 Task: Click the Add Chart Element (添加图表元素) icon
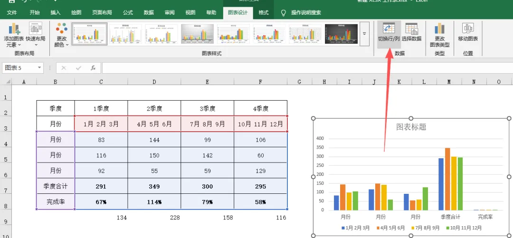(x=14, y=29)
